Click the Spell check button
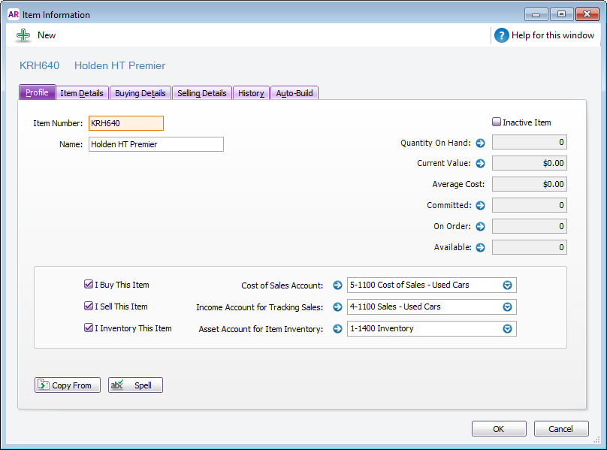The height and width of the screenshot is (450, 607). 135,385
